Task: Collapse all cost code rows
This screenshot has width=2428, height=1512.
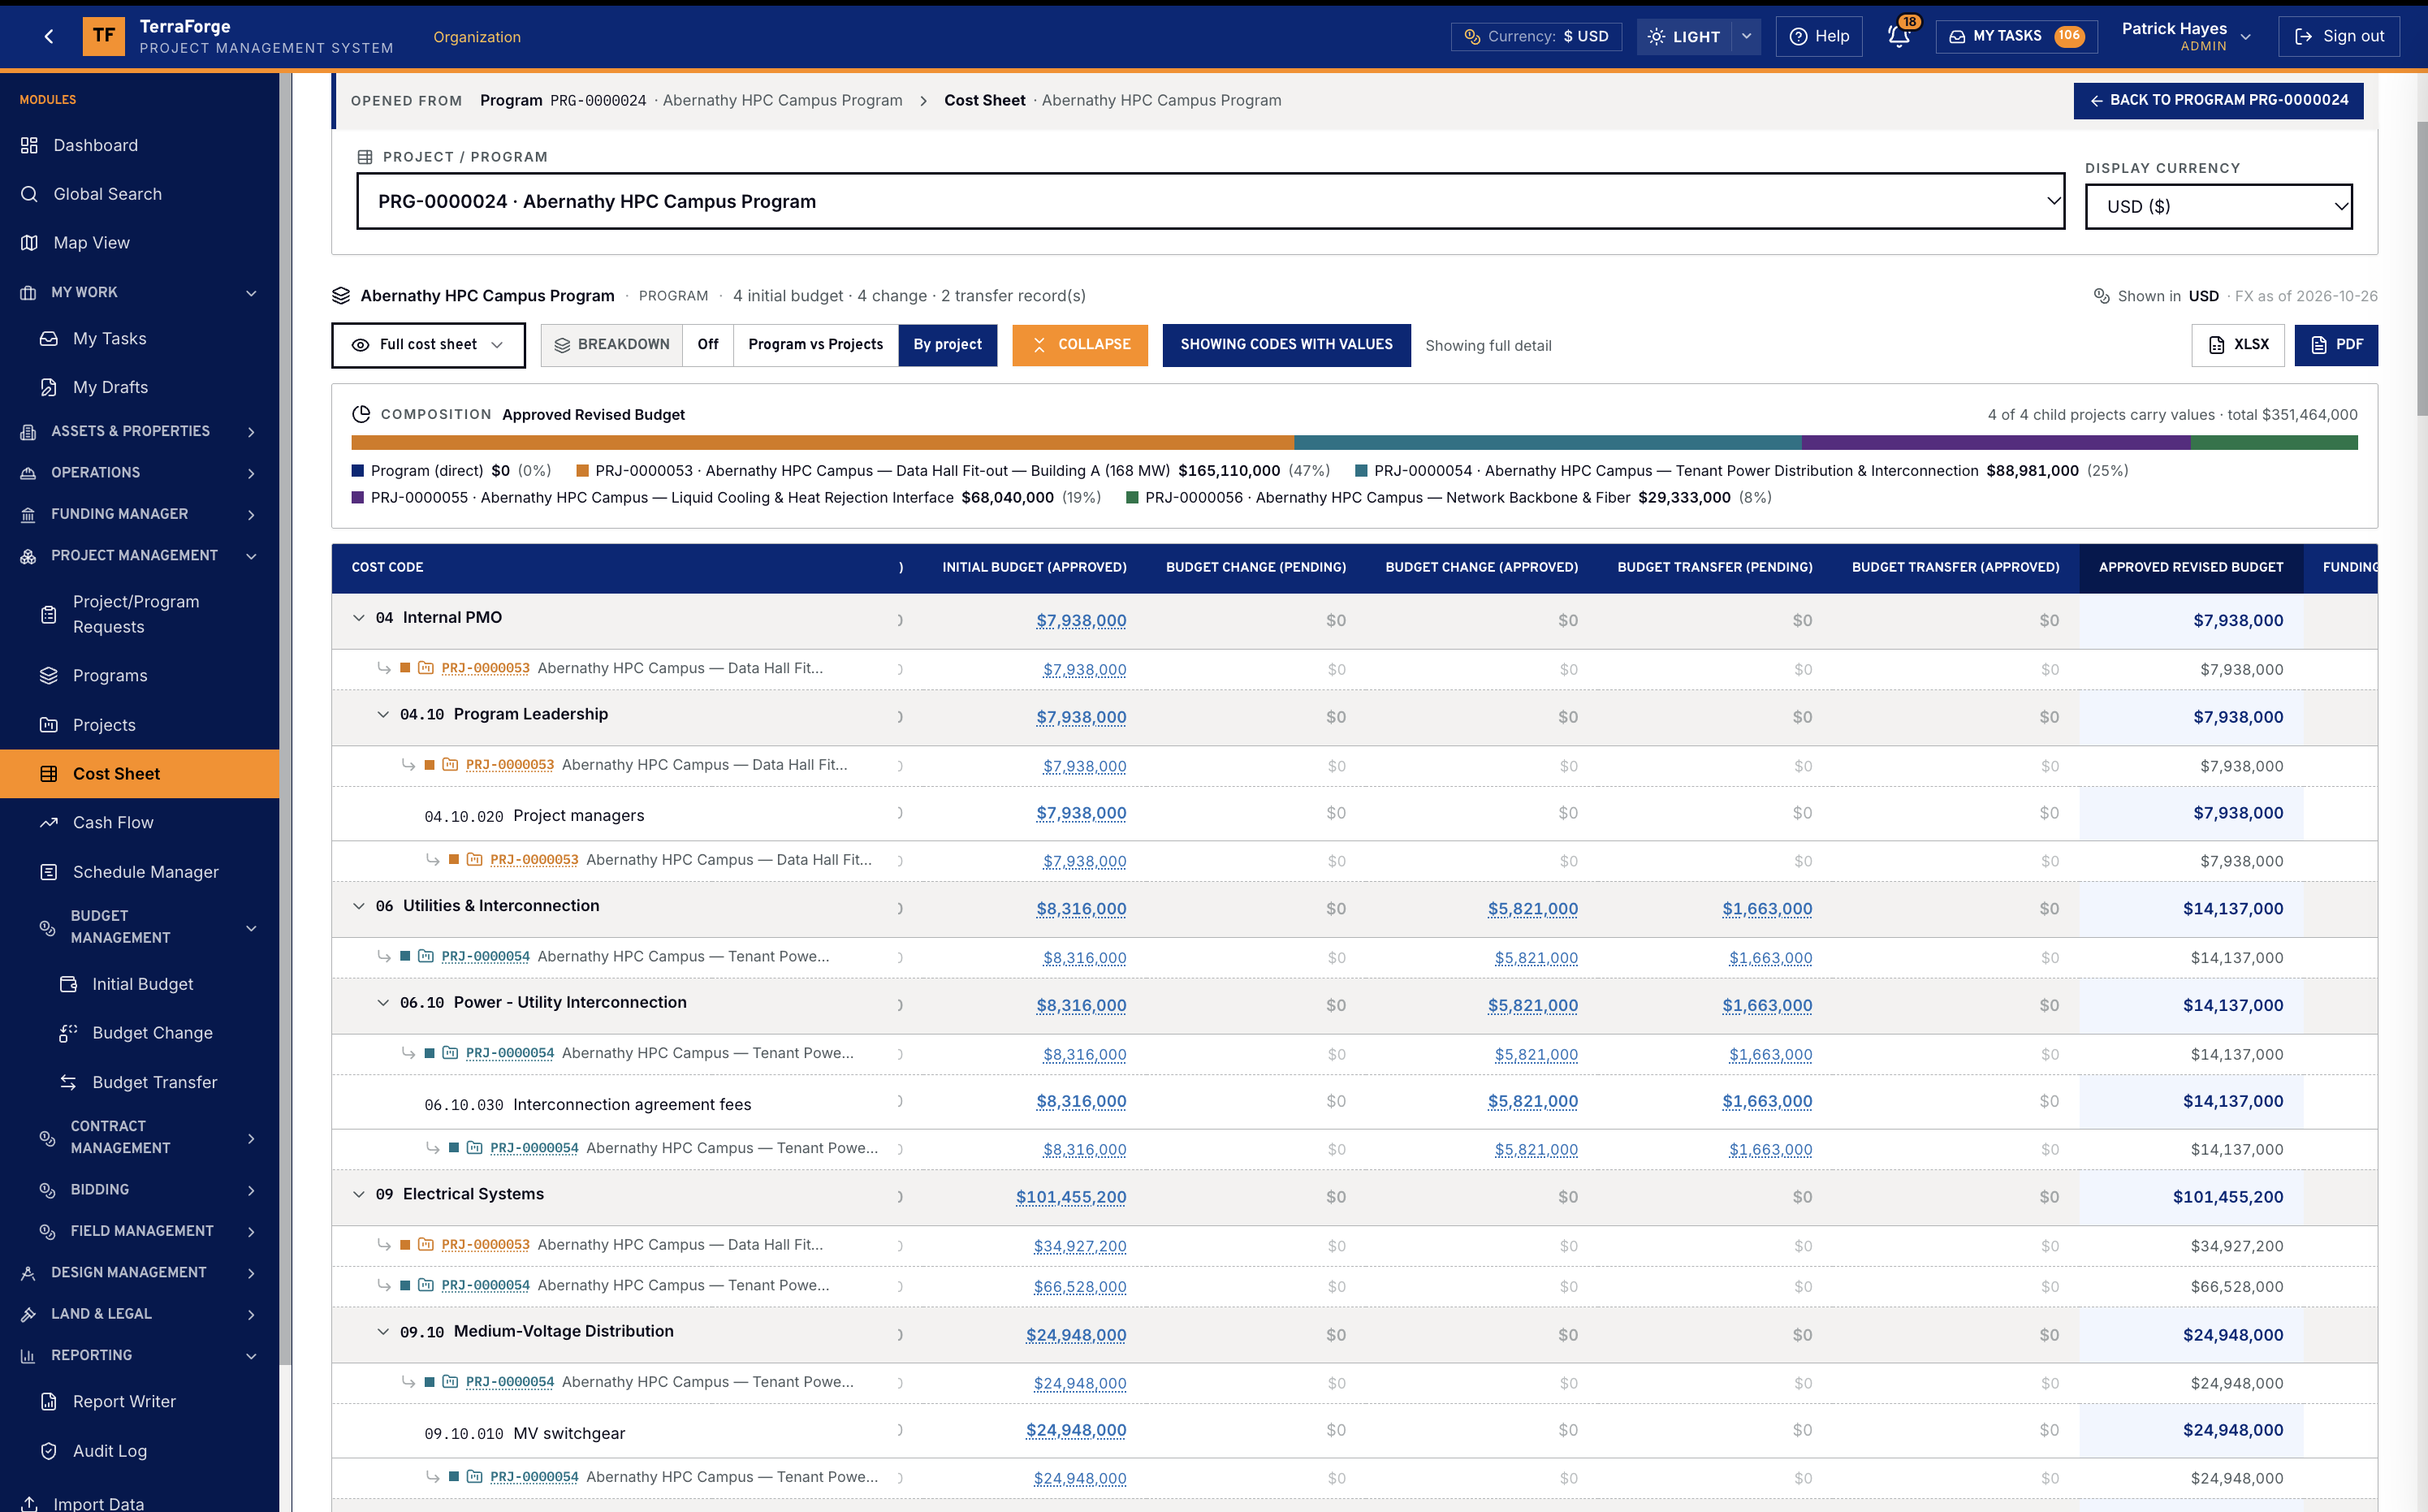Action: (x=1080, y=345)
